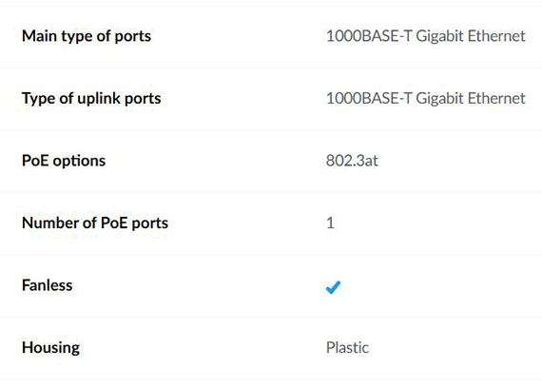Select the "Type of uplink ports" label
The image size is (542, 388).
click(x=91, y=99)
